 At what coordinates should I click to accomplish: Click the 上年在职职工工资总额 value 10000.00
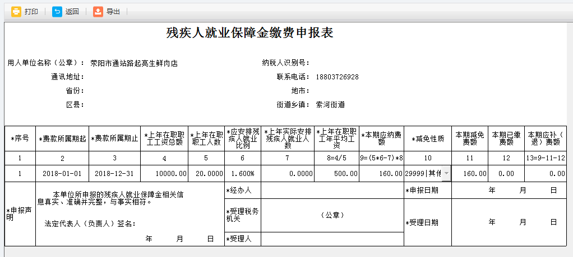click(x=164, y=174)
